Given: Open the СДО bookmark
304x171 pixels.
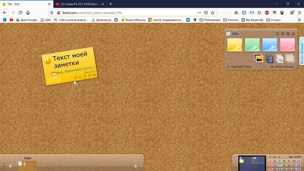Looking at the screenshot, I should pos(46,20).
